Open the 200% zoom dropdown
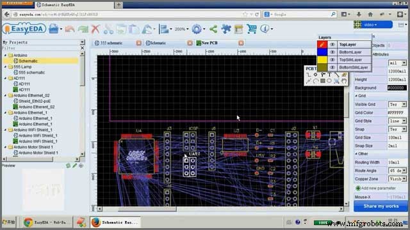The image size is (410, 230). pyautogui.click(x=181, y=29)
